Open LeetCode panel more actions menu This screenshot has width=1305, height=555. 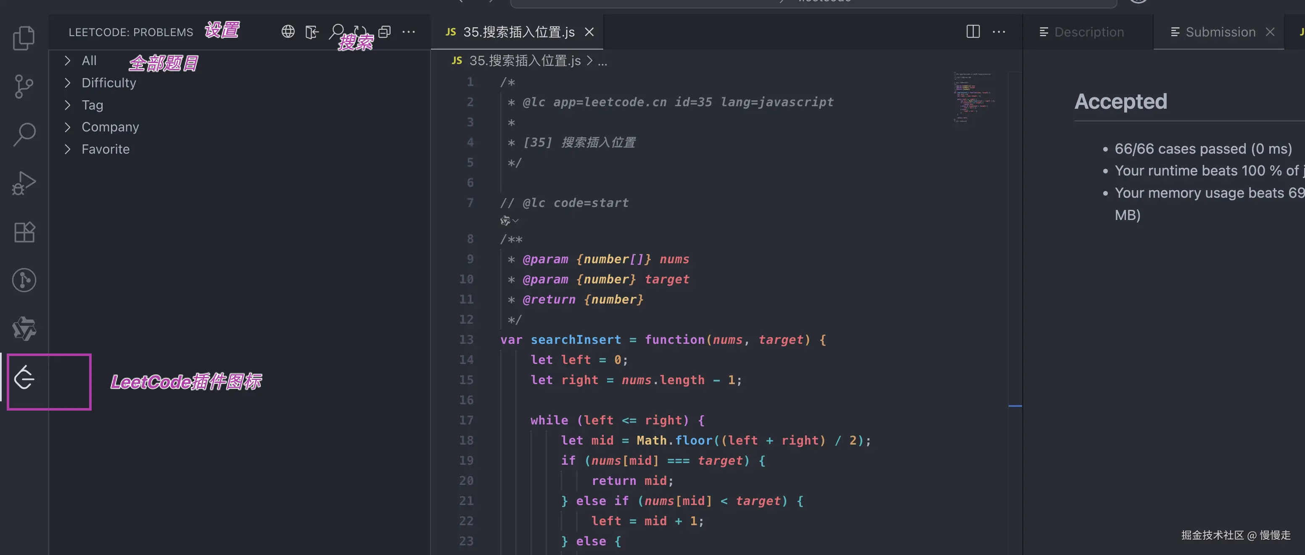point(408,32)
